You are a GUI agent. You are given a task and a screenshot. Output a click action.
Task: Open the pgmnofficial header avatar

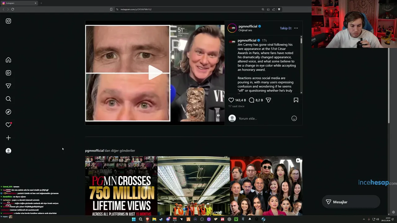(x=232, y=28)
